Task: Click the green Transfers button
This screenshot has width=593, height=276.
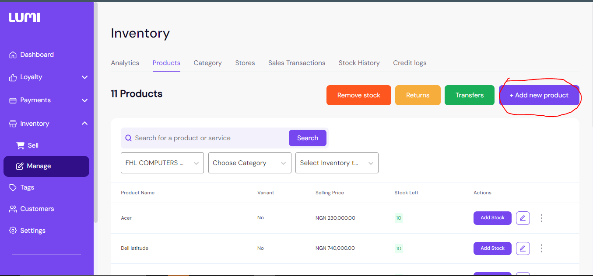Action: point(470,95)
